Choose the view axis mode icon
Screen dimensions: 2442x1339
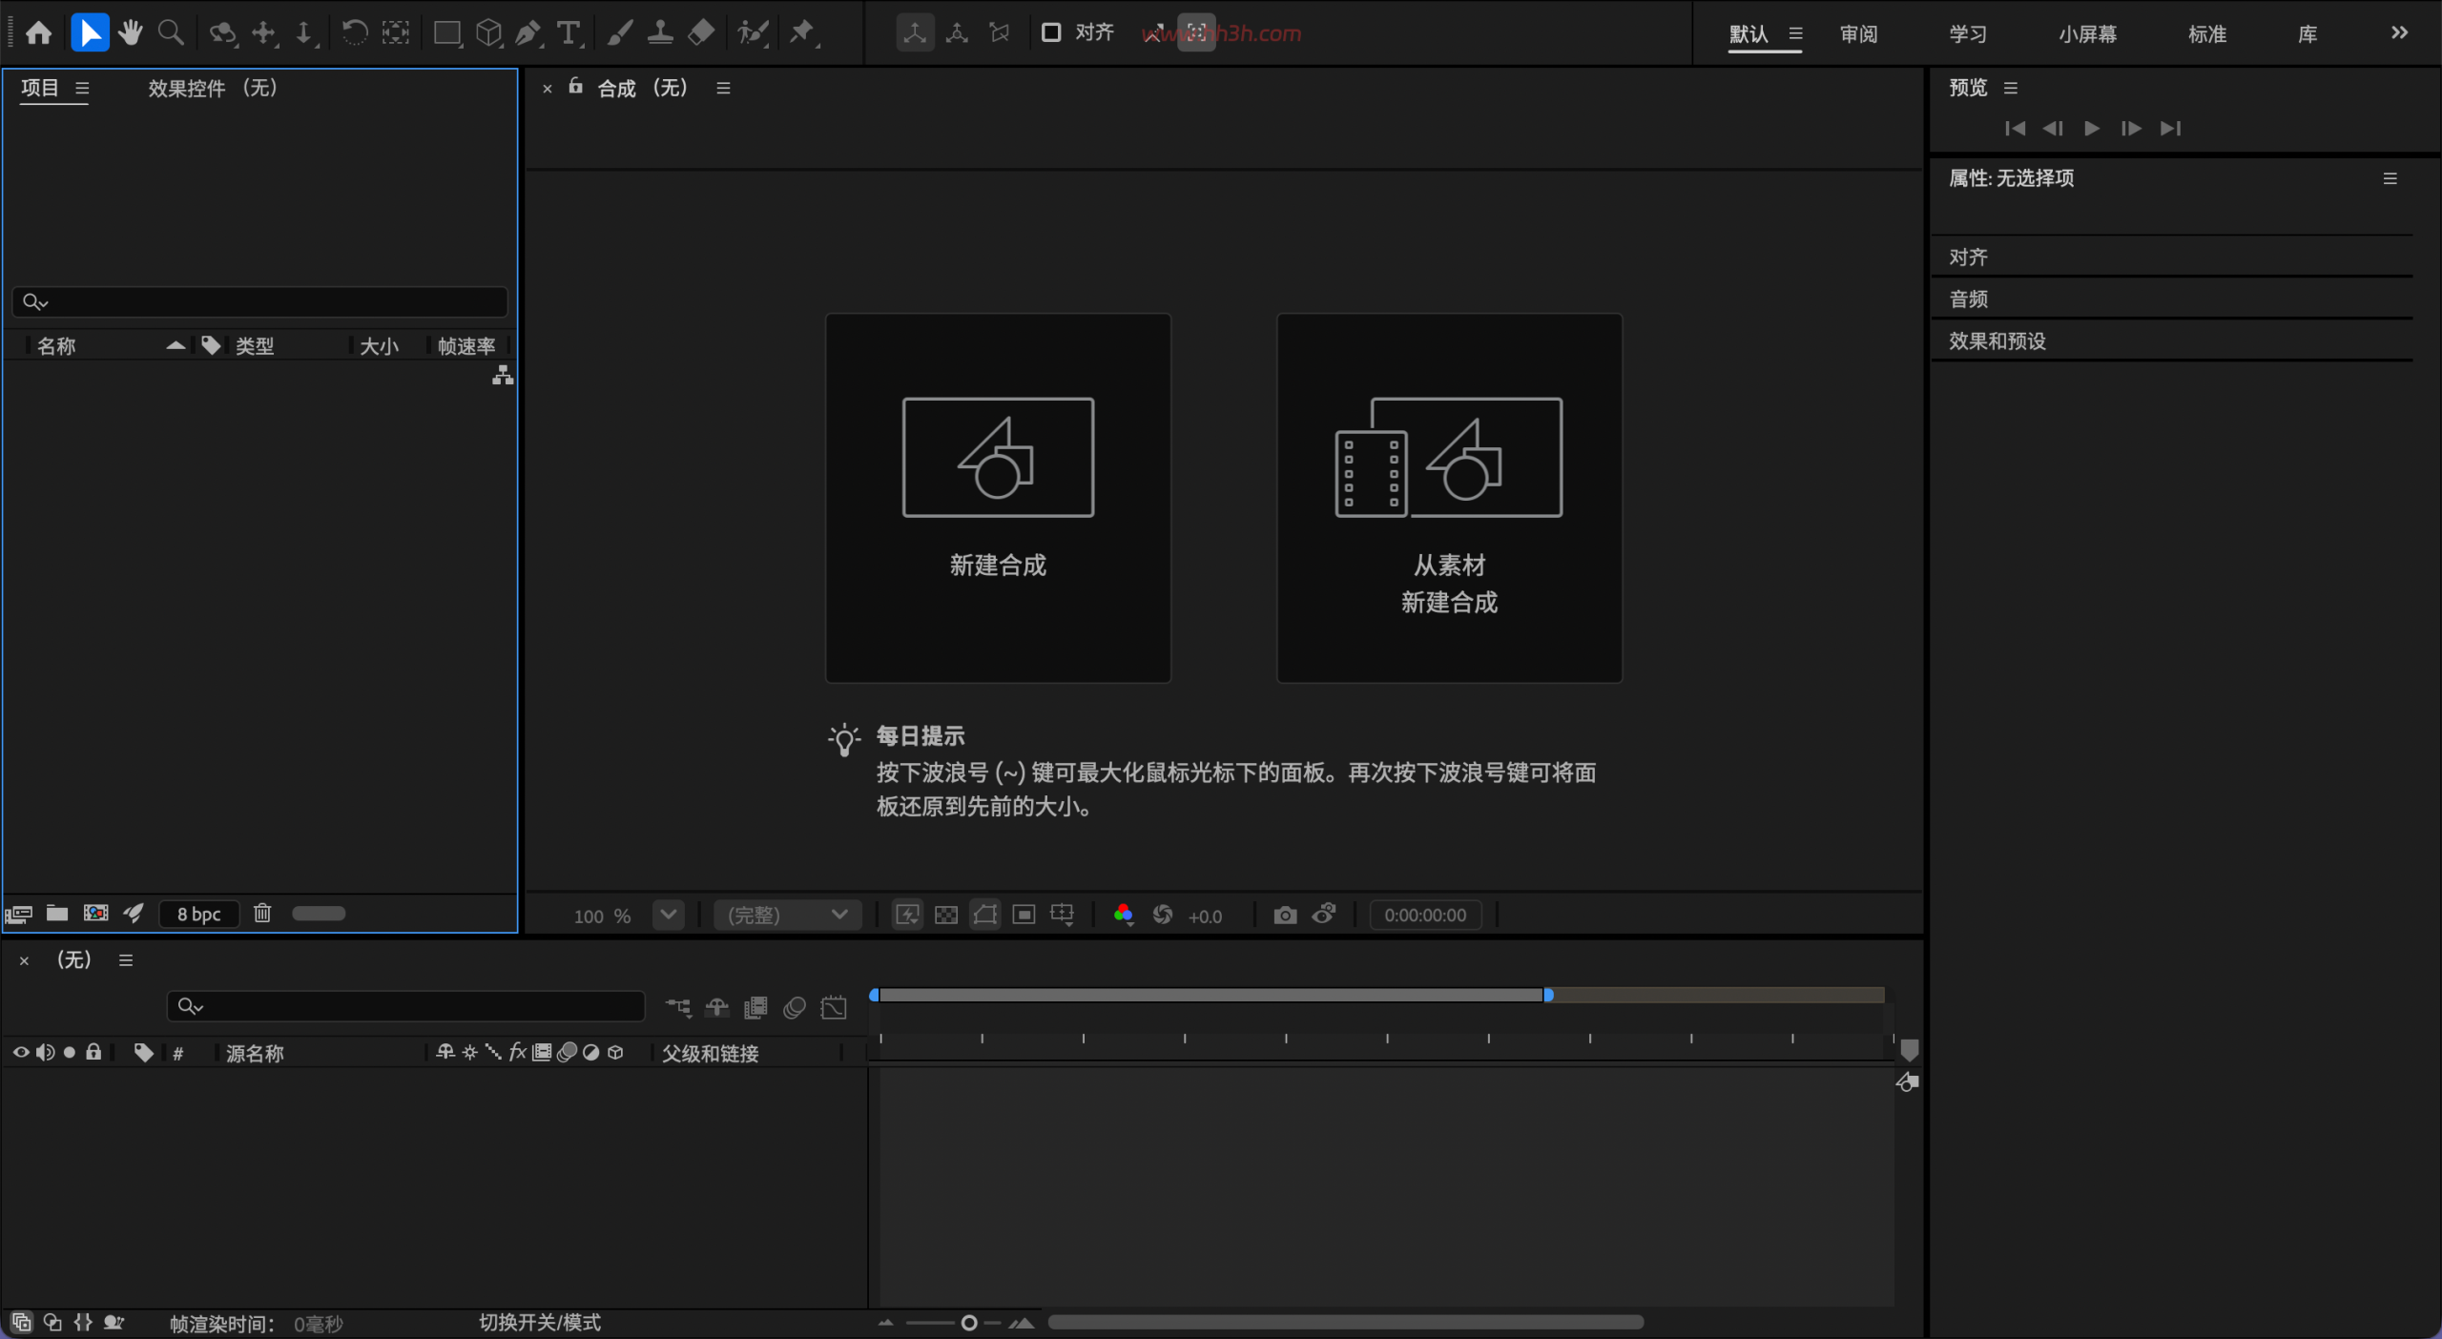pos(1000,33)
